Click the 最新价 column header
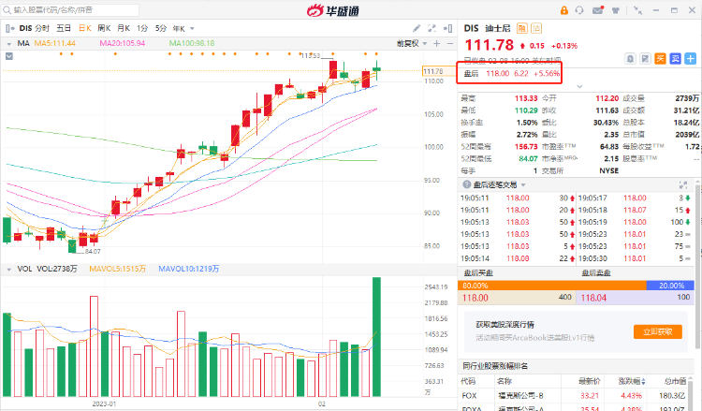The height and width of the screenshot is (411, 702). pos(589,381)
